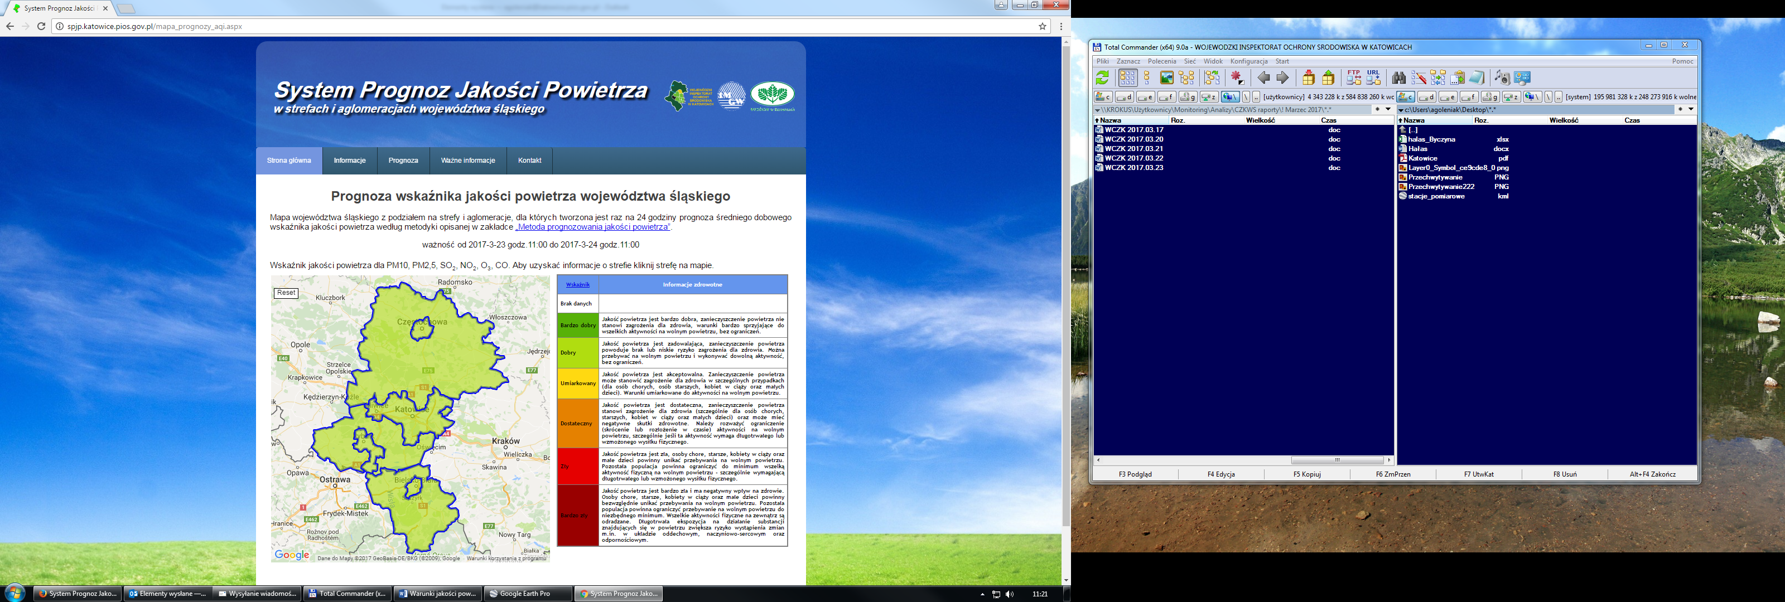The width and height of the screenshot is (1785, 602).
Task: Click F5 Kopiuj button
Action: (x=1307, y=474)
